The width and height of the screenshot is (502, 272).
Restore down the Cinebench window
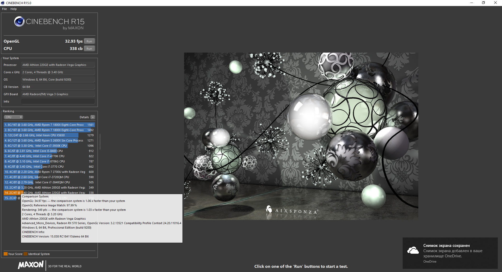483,3
